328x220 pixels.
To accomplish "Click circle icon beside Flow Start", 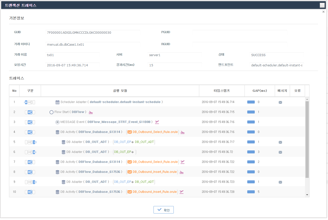I will click(x=51, y=112).
